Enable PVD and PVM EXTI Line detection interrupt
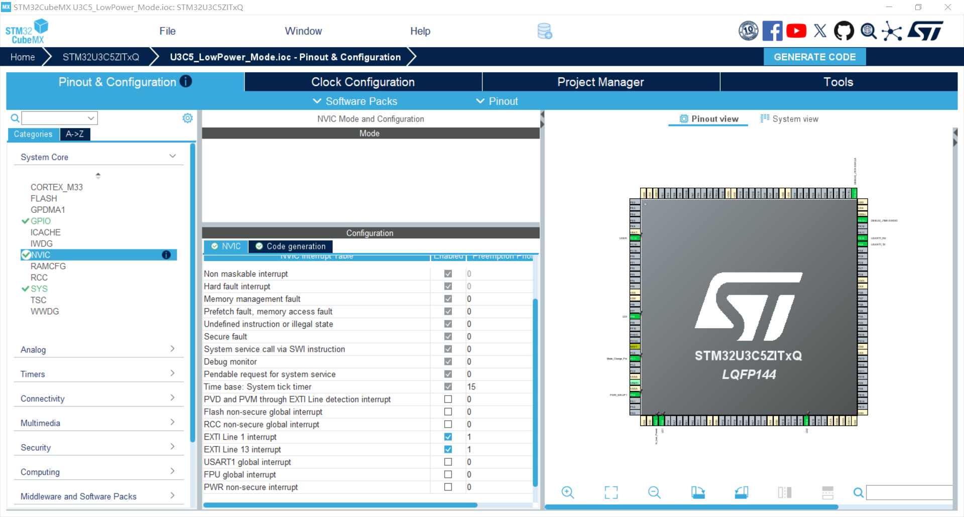This screenshot has width=964, height=517. pyautogui.click(x=448, y=399)
